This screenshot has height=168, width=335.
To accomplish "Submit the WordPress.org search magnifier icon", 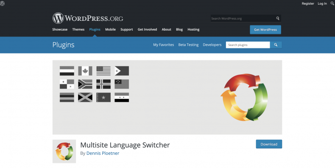I will [278, 18].
